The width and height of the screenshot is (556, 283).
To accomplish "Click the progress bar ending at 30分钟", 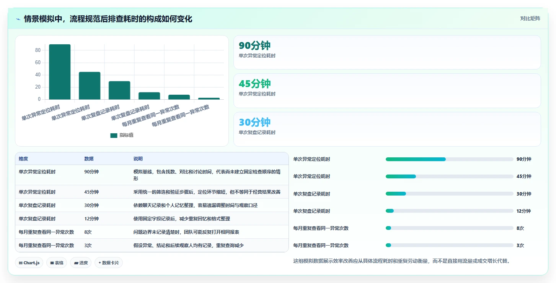I will coord(450,194).
